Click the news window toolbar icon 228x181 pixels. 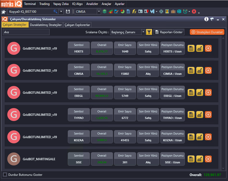(x=140, y=11)
